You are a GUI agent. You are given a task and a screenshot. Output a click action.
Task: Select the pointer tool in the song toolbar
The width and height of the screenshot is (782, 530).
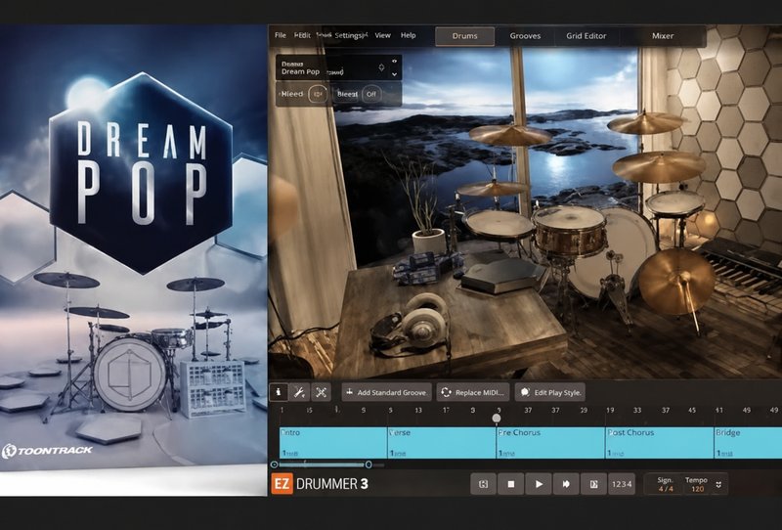tap(279, 392)
